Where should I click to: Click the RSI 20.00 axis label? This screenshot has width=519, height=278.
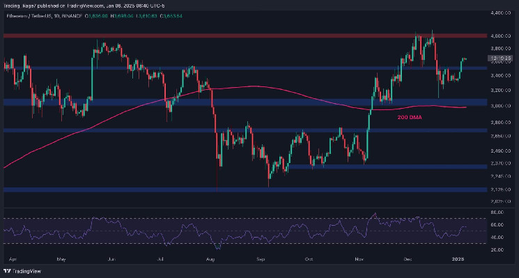coord(498,250)
